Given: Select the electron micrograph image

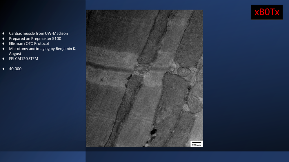Looking at the screenshot, I should (144, 78).
